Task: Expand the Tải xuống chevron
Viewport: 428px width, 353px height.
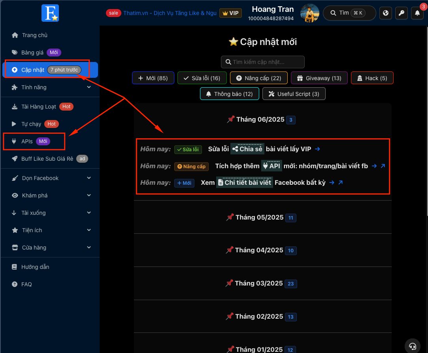Action: pyautogui.click(x=89, y=213)
